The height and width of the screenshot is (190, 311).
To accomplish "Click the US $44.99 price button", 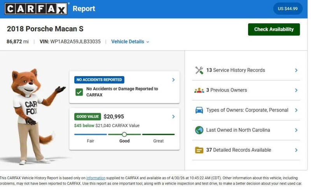I will 288,9.
